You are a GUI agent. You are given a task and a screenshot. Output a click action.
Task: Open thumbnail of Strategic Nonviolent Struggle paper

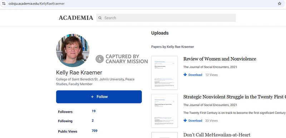[164, 111]
